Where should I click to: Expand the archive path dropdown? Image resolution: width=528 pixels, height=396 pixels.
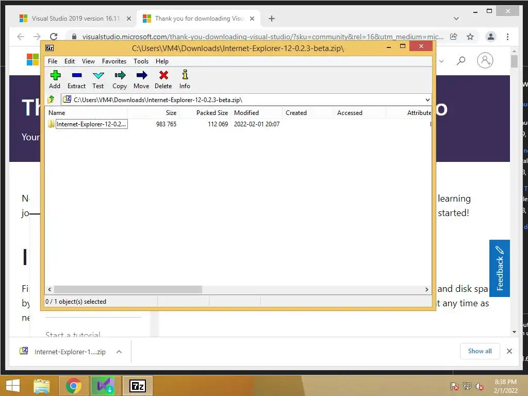pos(427,100)
